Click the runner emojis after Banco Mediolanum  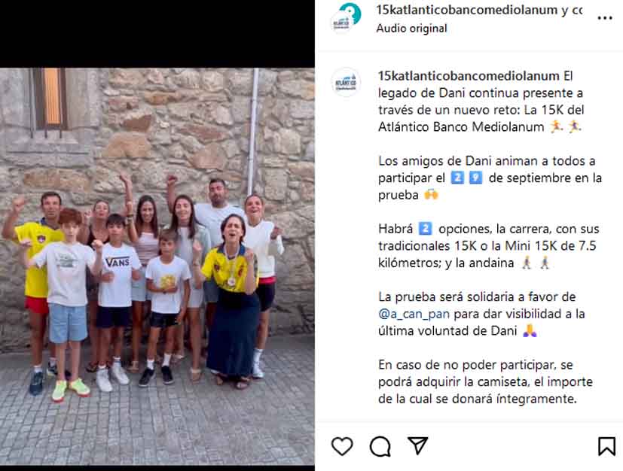tap(566, 126)
